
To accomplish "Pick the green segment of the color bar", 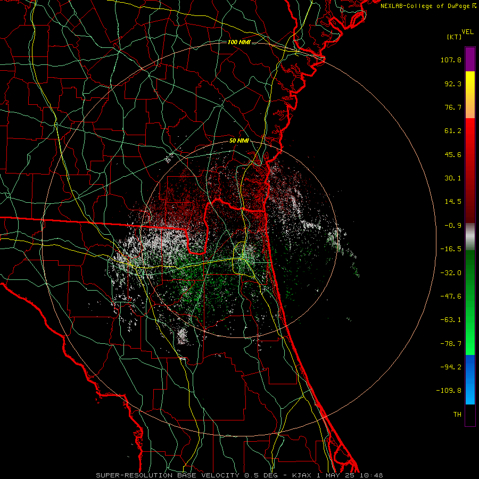I will click(470, 302).
